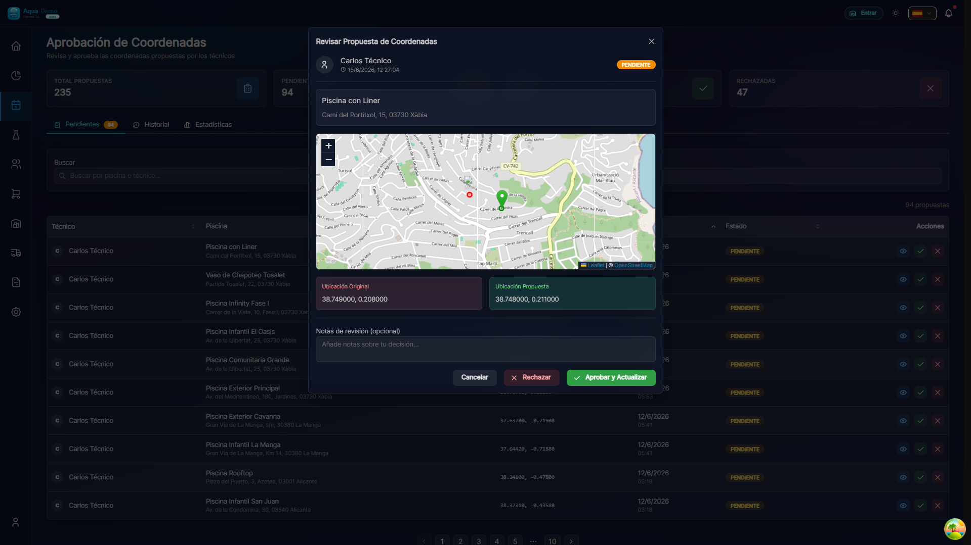Image resolution: width=971 pixels, height=545 pixels.
Task: Open the pie chart analytics sidebar icon
Action: (16, 76)
